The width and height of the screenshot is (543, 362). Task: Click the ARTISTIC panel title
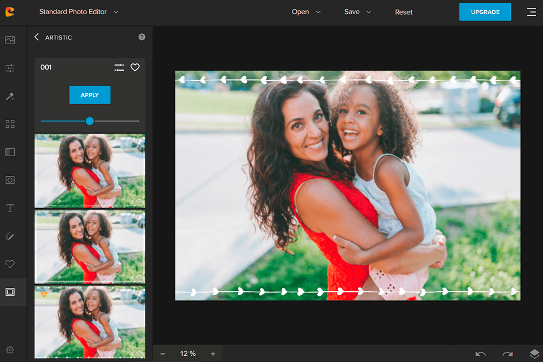coord(58,37)
